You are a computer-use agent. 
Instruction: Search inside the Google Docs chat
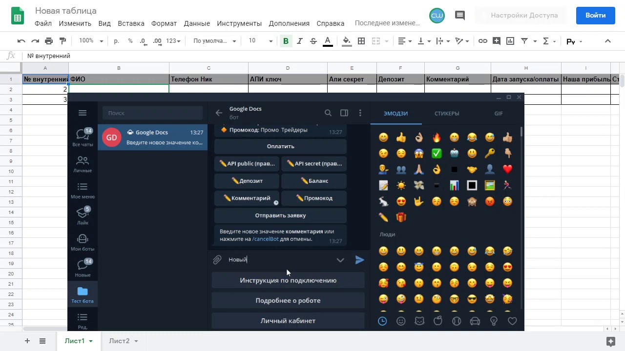pyautogui.click(x=328, y=113)
